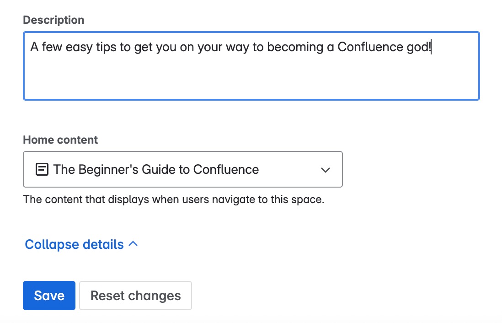Place cursor after 'god!' in description

431,47
